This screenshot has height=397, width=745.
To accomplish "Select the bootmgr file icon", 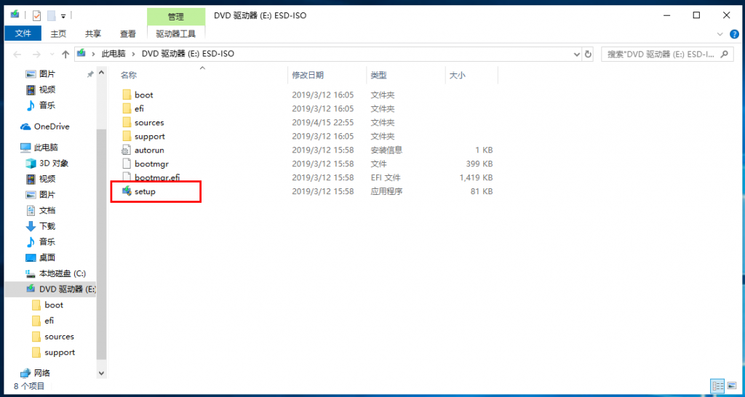I will tap(127, 164).
